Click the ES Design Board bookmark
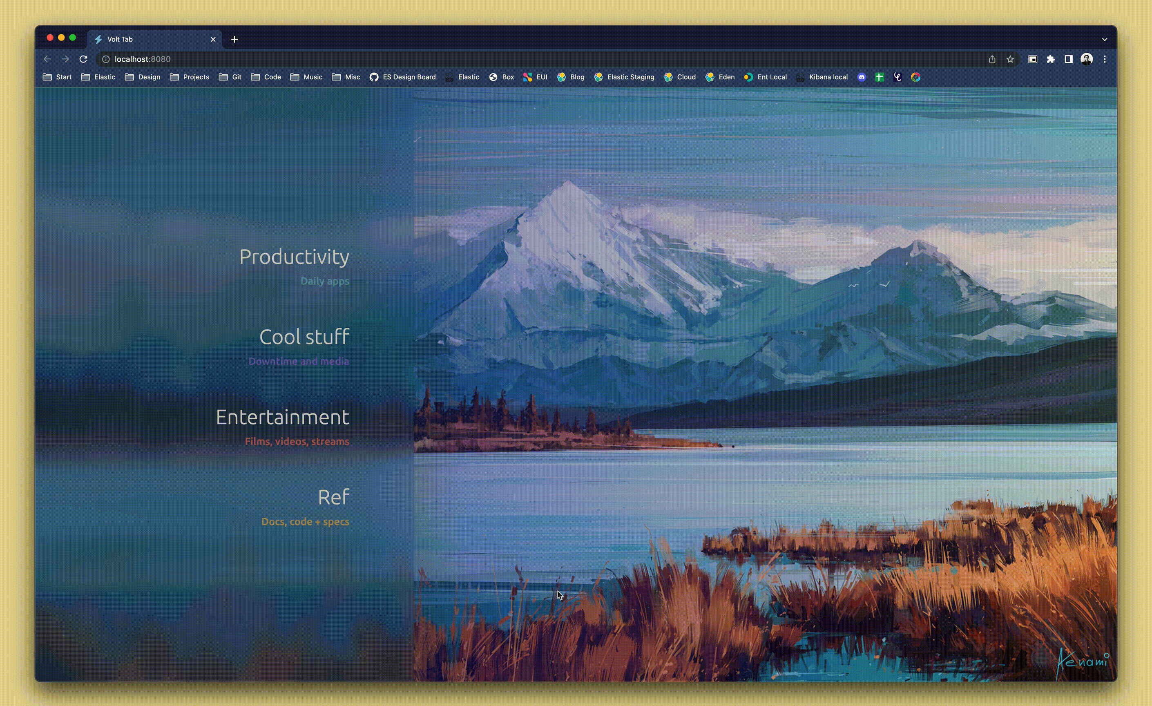Screen dimensions: 1152x706 402,77
